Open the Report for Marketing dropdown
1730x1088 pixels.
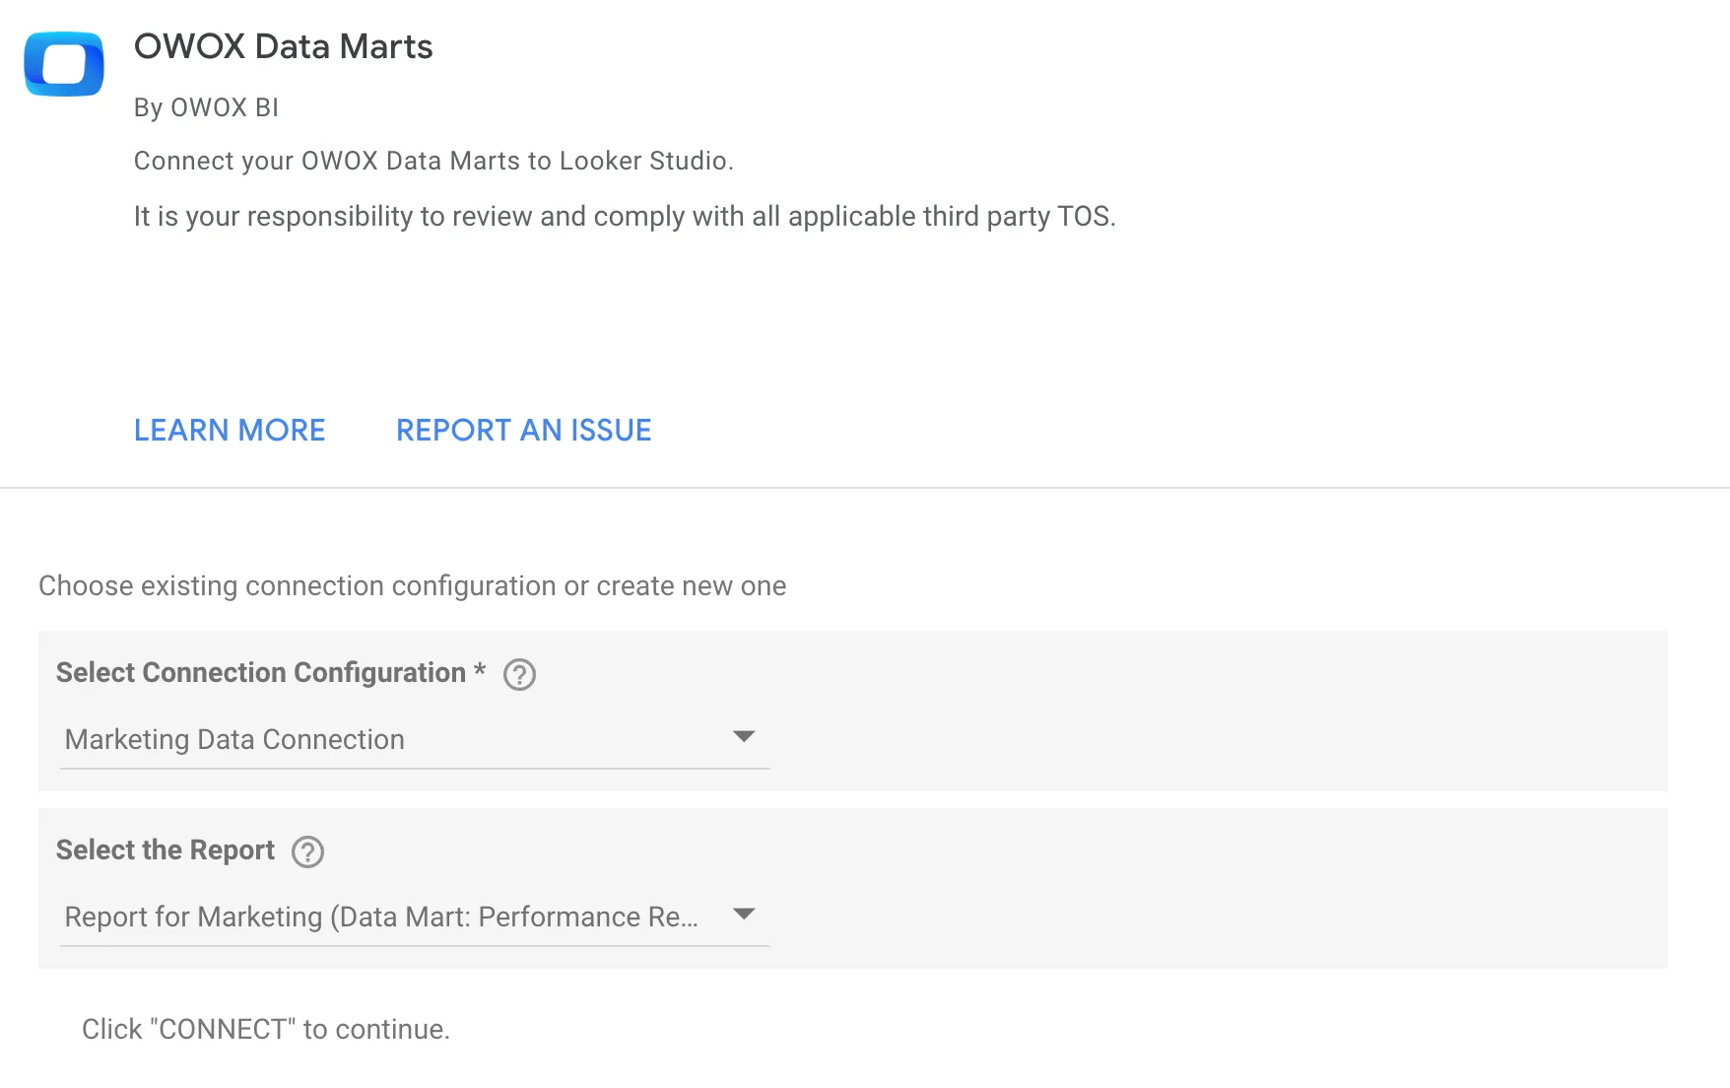click(x=415, y=917)
